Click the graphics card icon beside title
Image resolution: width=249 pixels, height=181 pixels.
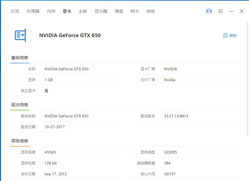pos(21,35)
